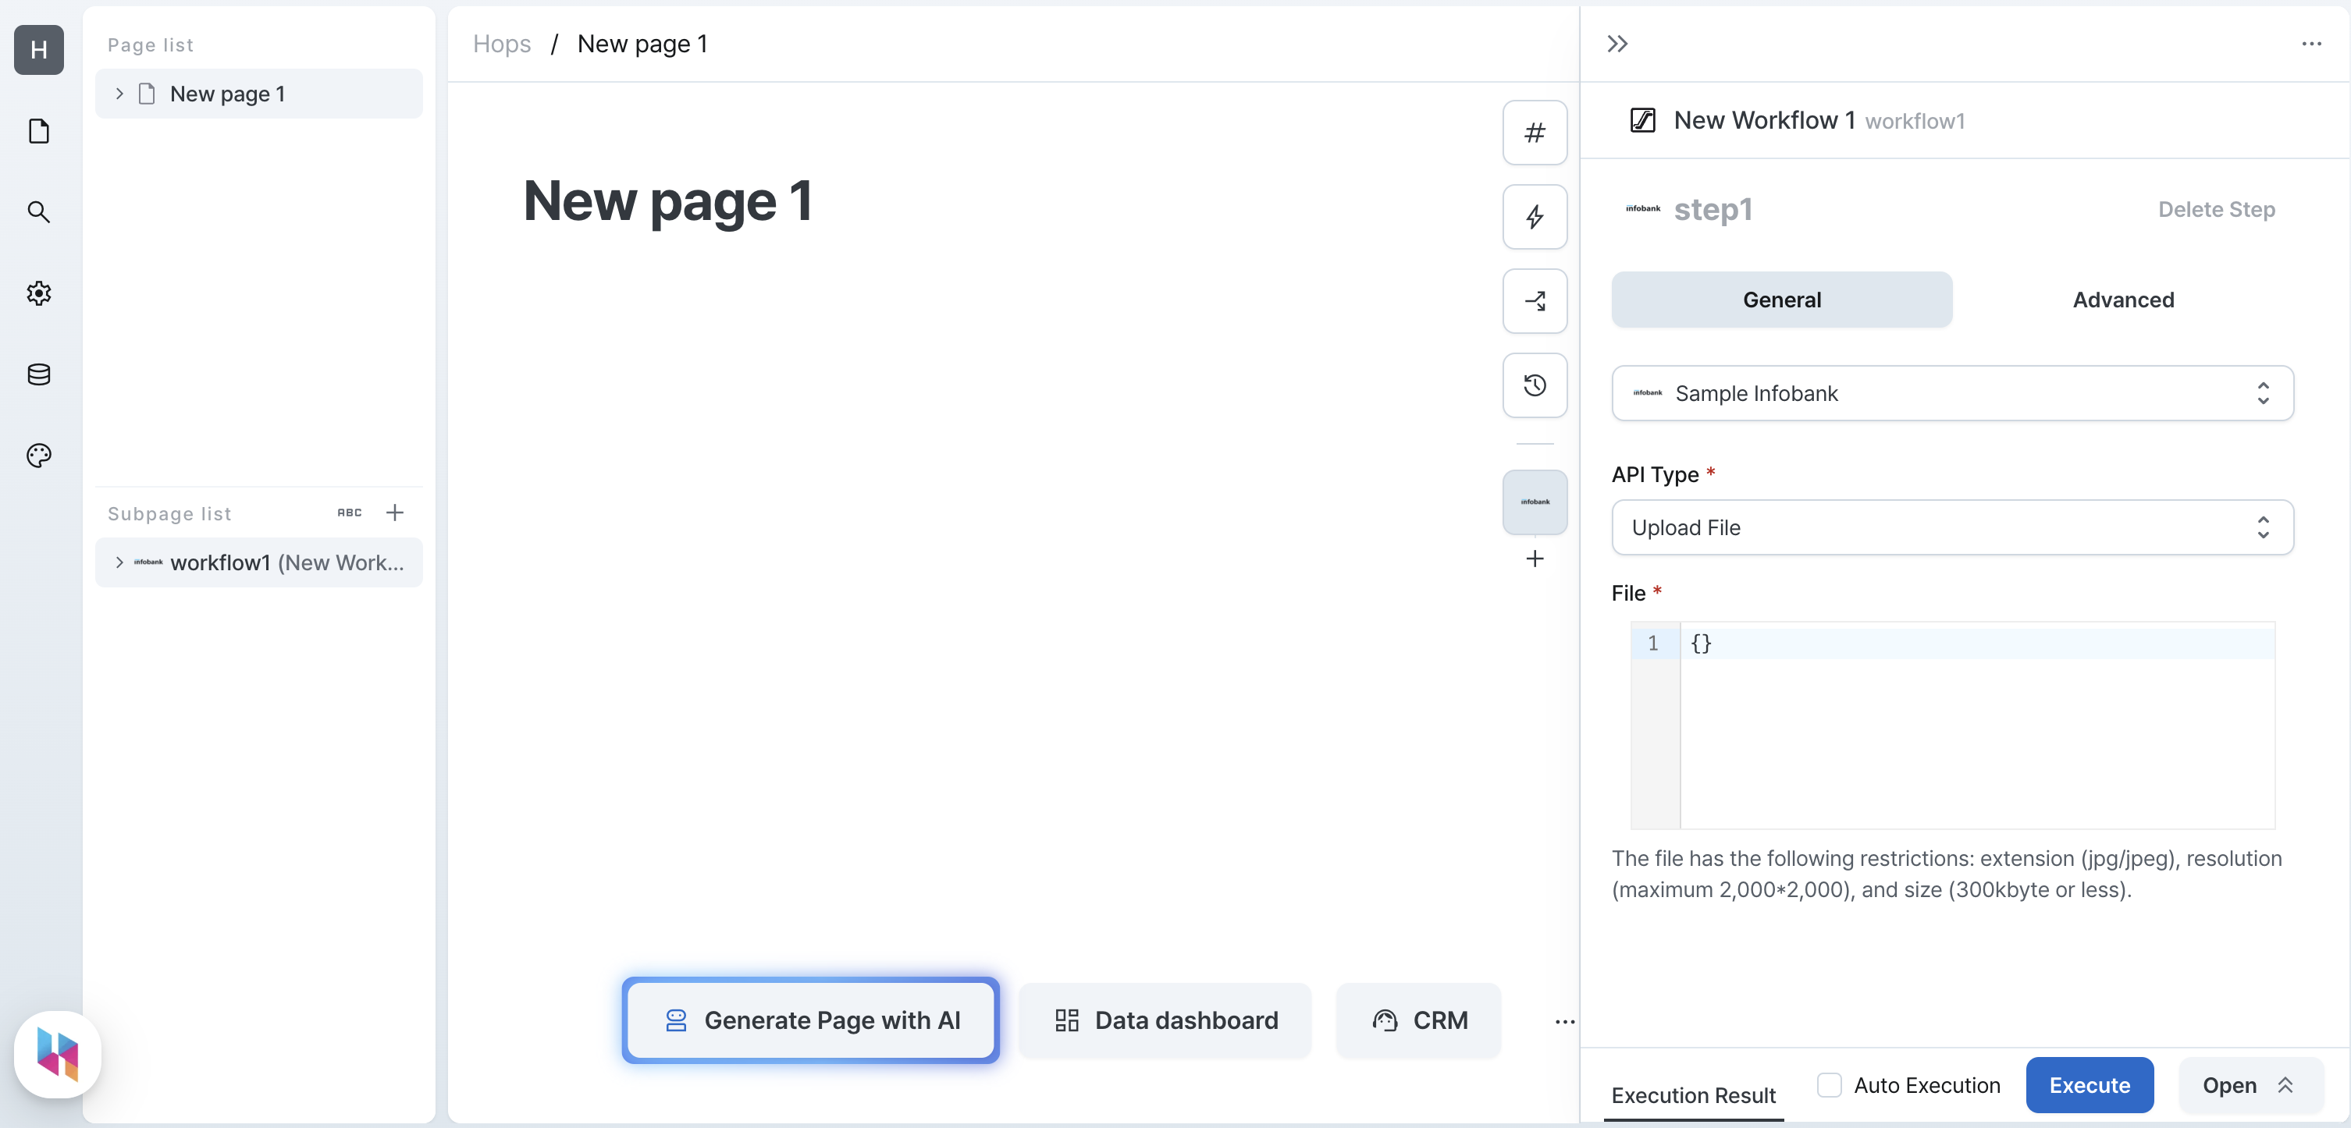Switch to the Advanced tab

coord(2123,298)
